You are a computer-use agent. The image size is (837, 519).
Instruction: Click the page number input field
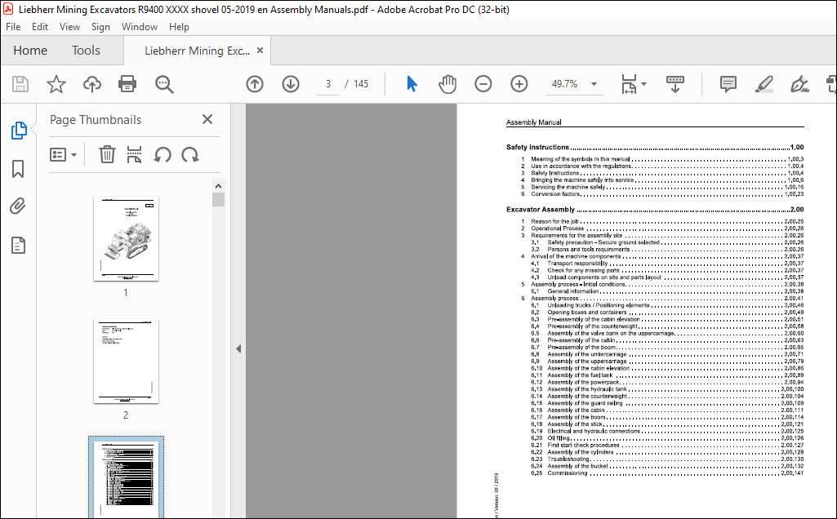pos(327,84)
